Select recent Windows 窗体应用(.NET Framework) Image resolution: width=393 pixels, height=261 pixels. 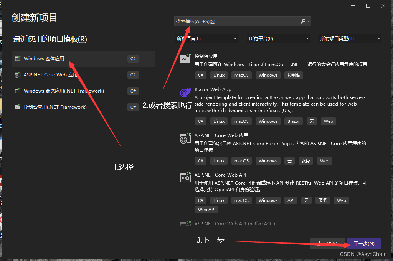(83, 91)
